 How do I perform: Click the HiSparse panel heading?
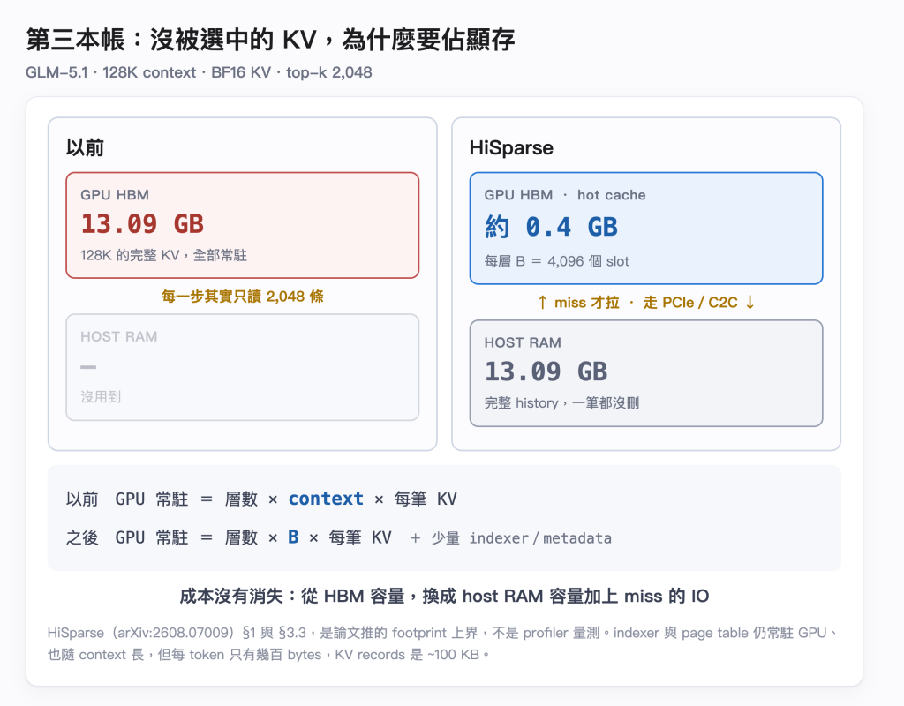[511, 147]
